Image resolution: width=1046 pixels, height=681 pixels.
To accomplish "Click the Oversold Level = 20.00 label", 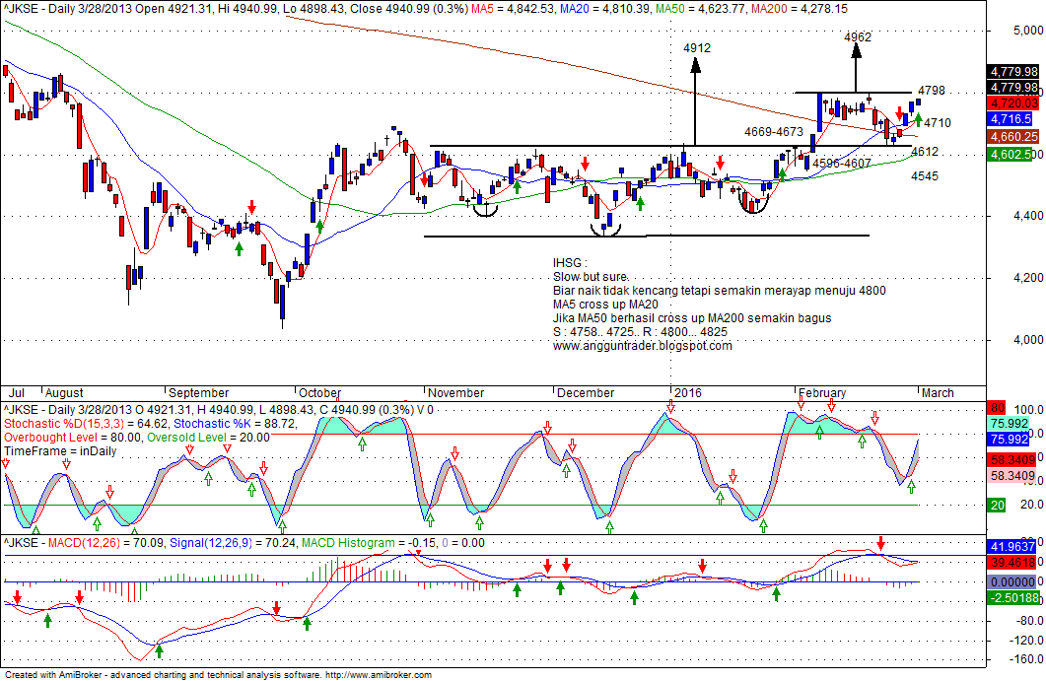I will click(x=208, y=438).
